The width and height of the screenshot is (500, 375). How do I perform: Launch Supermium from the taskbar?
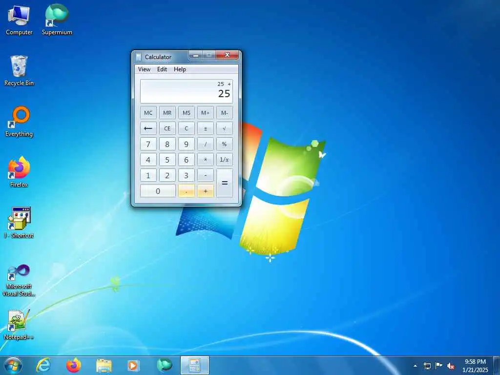tap(164, 365)
